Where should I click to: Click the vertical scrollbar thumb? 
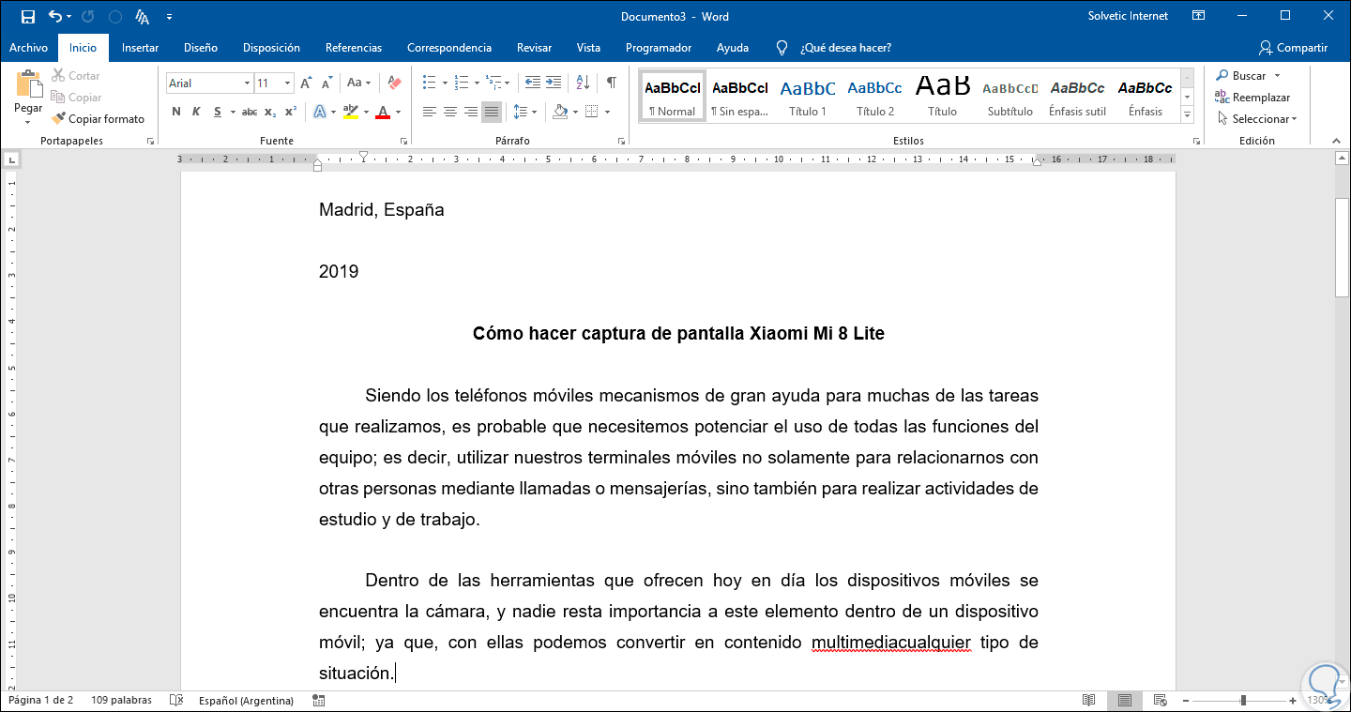click(1342, 247)
